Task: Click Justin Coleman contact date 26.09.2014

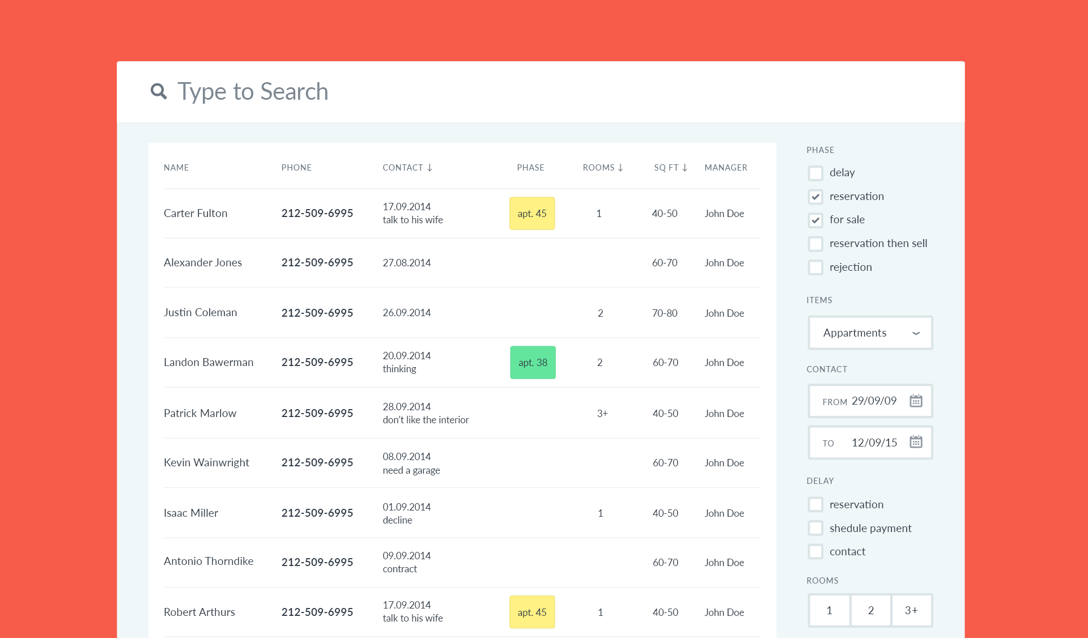Action: pos(407,313)
